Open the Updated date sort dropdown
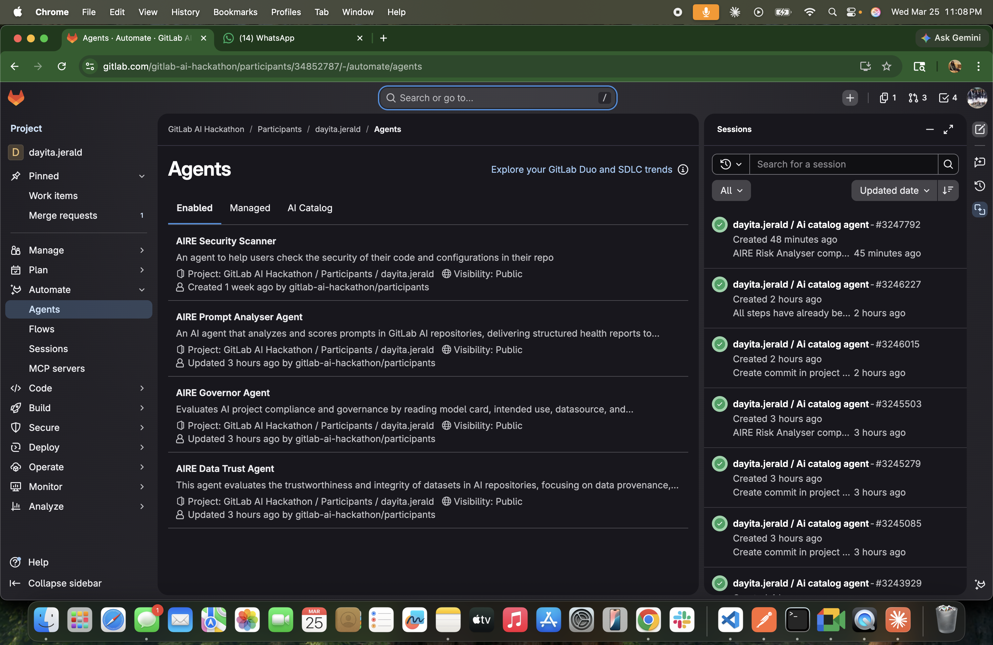993x645 pixels. [x=894, y=191]
